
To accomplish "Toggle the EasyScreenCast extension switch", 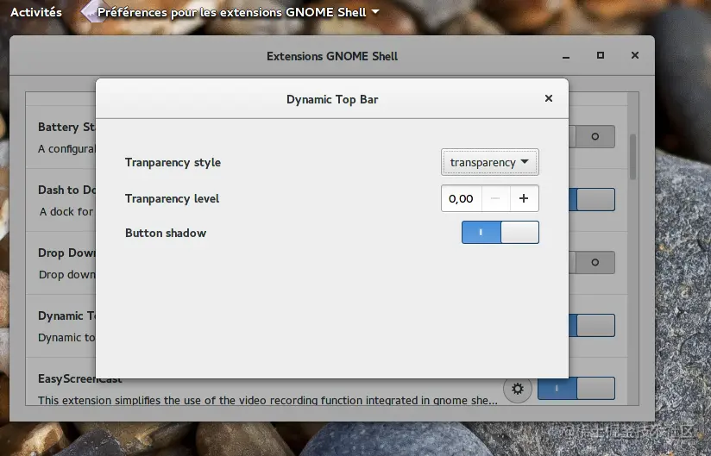I will point(576,388).
